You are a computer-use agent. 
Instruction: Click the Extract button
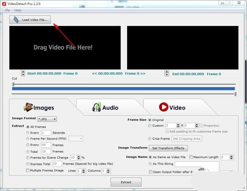(126, 182)
